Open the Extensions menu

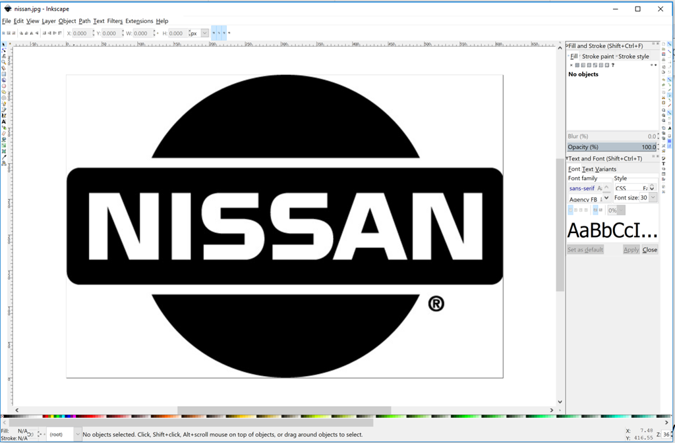[x=139, y=21]
